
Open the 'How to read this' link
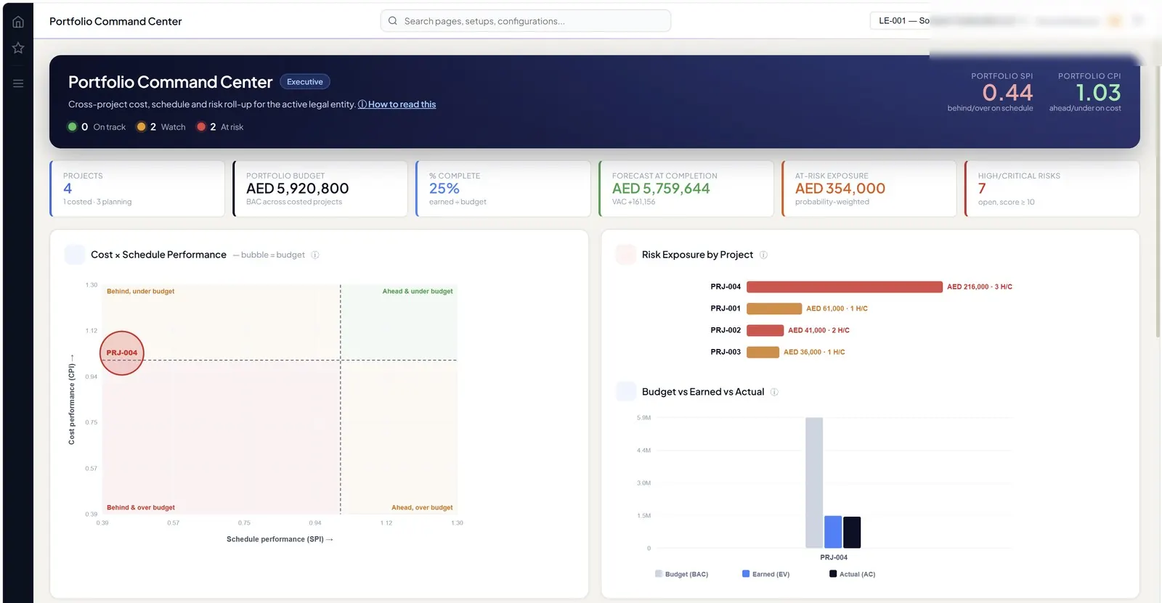click(x=397, y=104)
